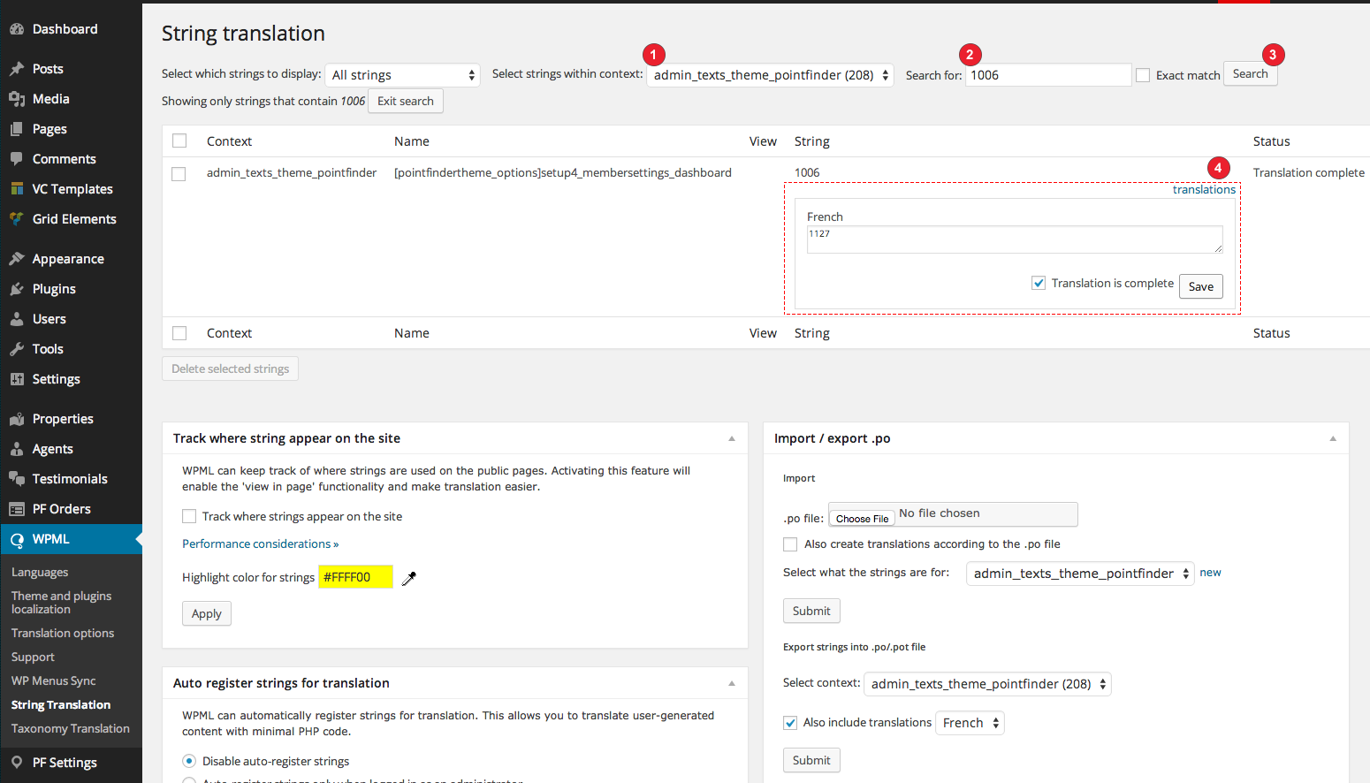The width and height of the screenshot is (1370, 783).
Task: Click the Comments speech bubble icon
Action: coord(17,159)
